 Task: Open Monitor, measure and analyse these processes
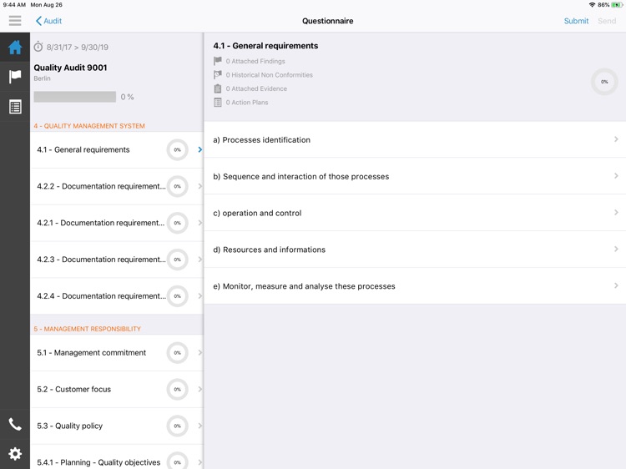click(304, 286)
